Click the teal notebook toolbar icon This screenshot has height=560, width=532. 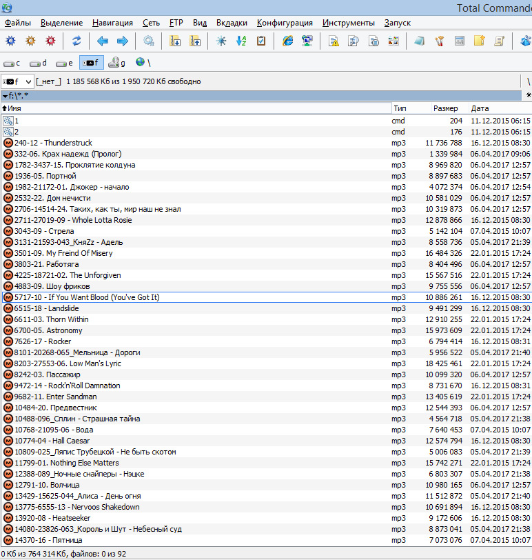coord(420,41)
